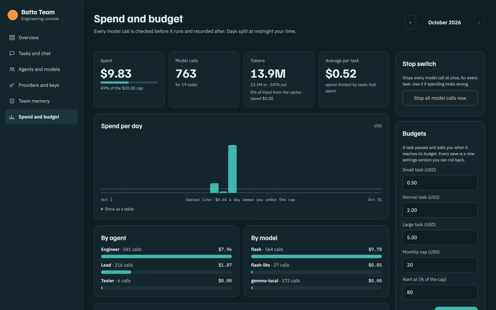
Task: Click the Alert at percent field
Action: [440, 292]
